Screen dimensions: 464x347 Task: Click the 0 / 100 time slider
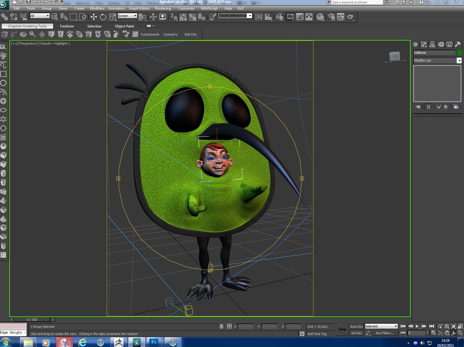pos(32,320)
